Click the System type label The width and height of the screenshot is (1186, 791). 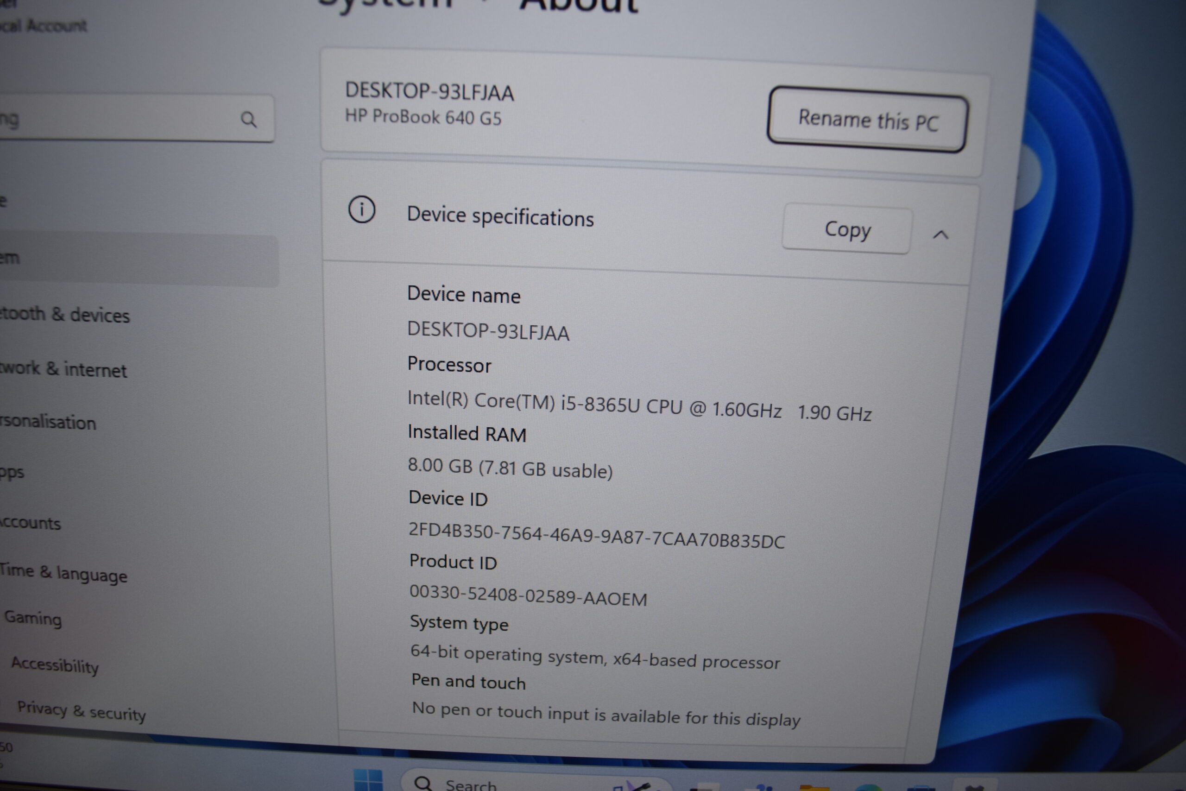(x=459, y=624)
